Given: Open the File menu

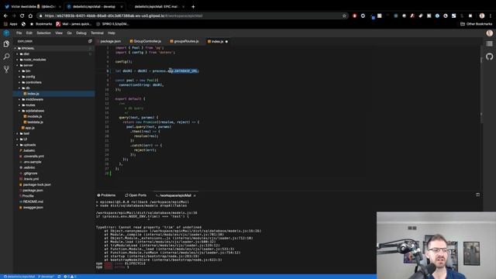Looking at the screenshot, I should [19, 33].
